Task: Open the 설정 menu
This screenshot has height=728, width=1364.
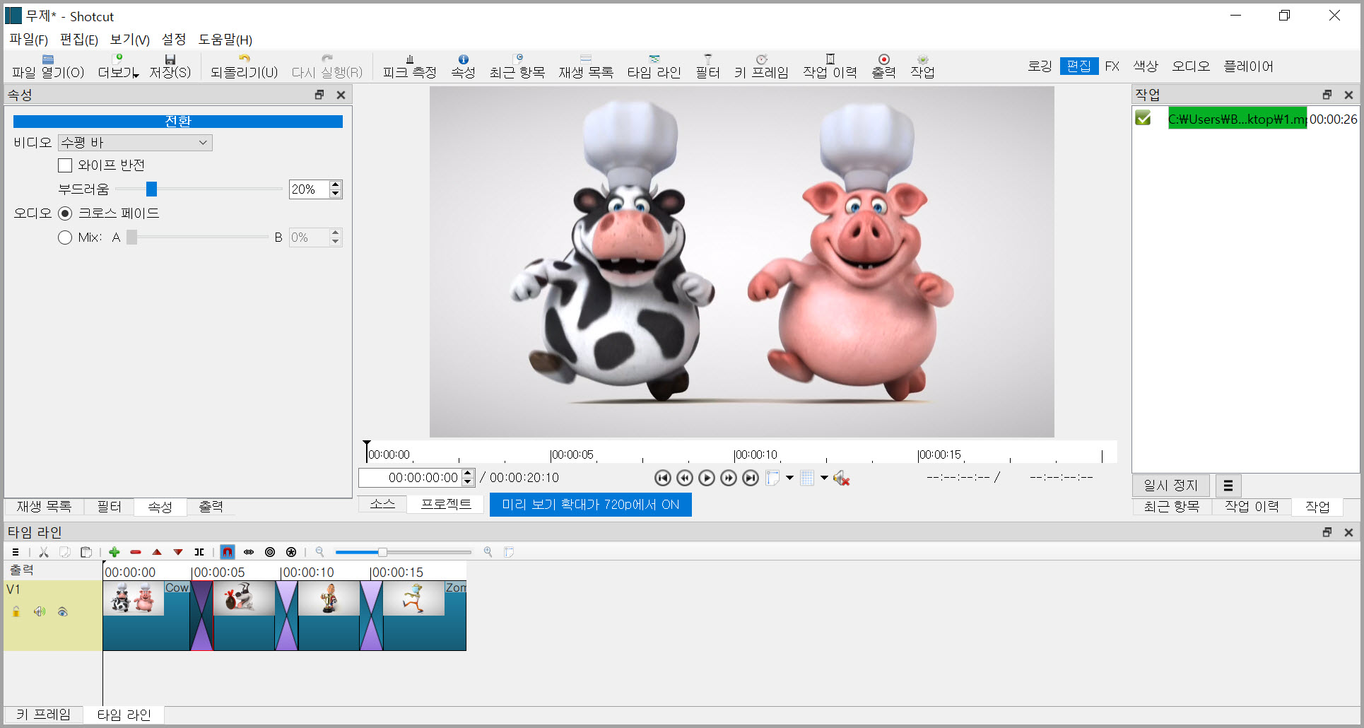Action: point(174,40)
